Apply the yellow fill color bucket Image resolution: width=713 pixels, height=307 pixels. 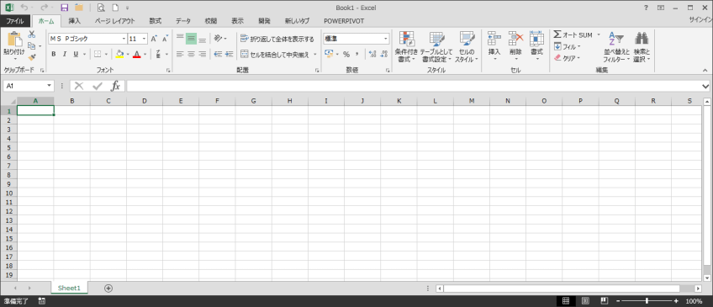pos(119,54)
